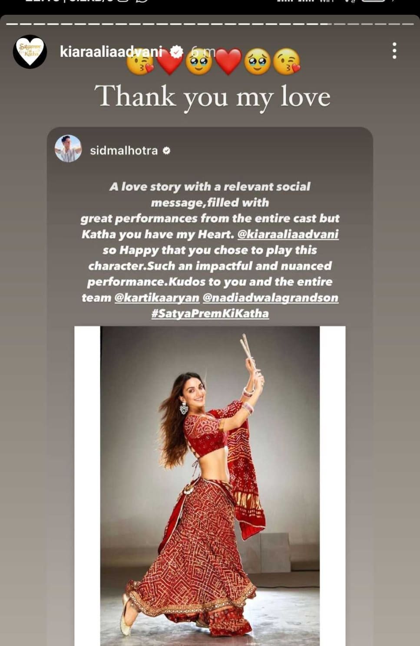This screenshot has height=646, width=420.
Task: Tap kiaraaliaadvani's heart-shaped profile picture
Action: (30, 52)
